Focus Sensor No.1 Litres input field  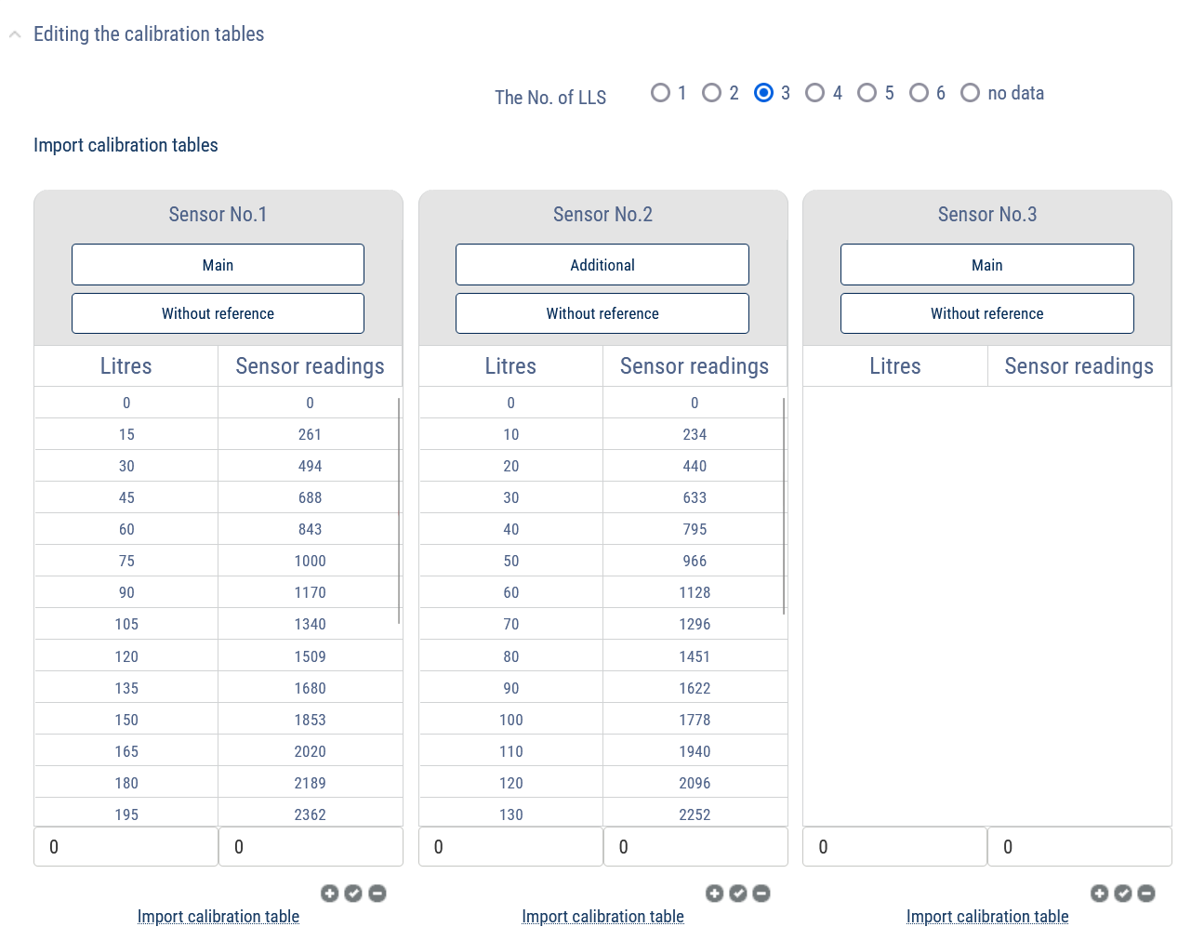click(126, 847)
